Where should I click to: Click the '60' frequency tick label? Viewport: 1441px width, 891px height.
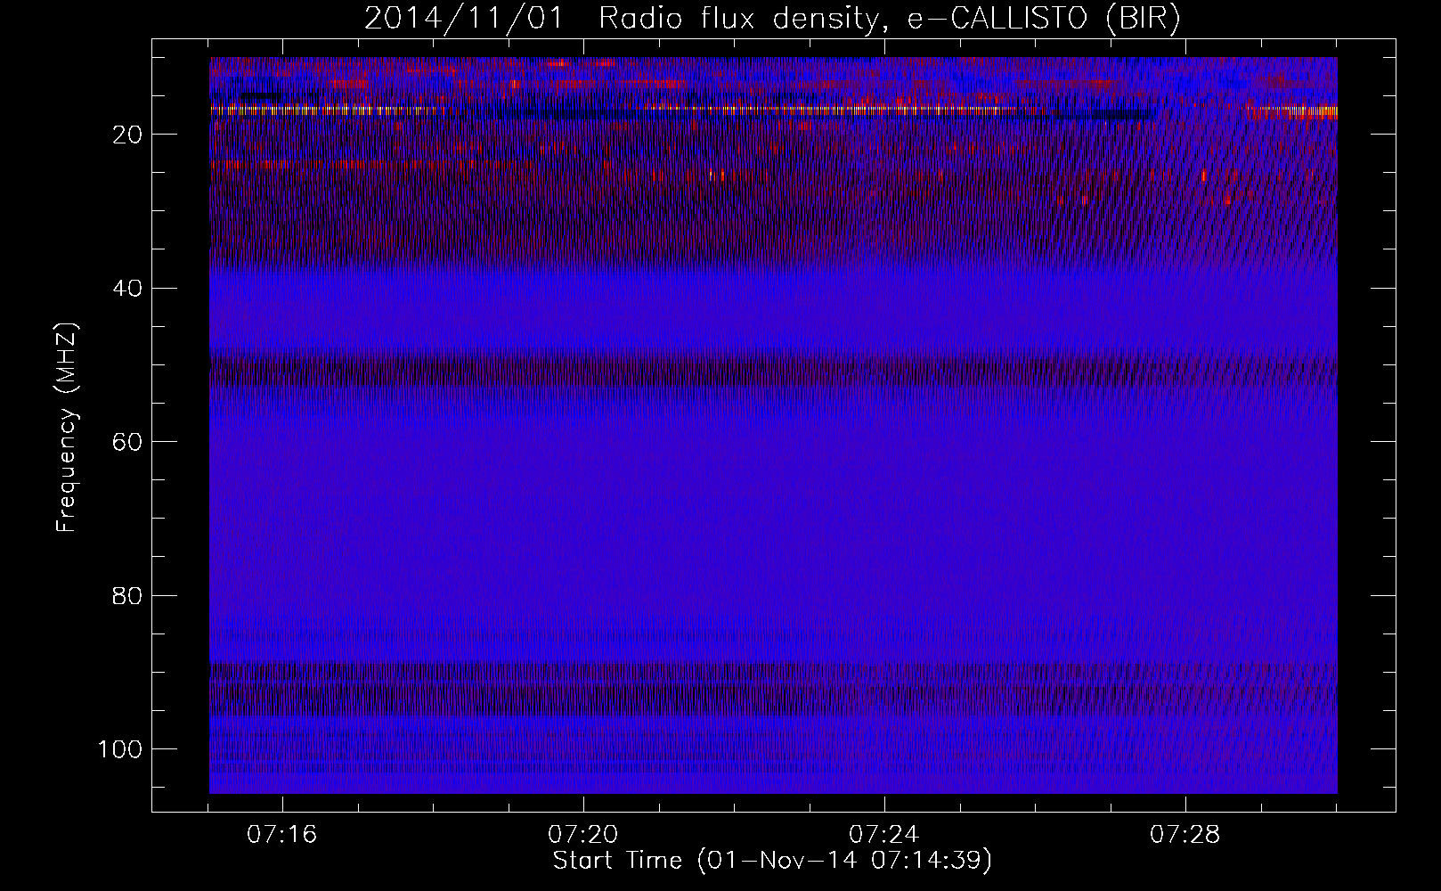(127, 442)
